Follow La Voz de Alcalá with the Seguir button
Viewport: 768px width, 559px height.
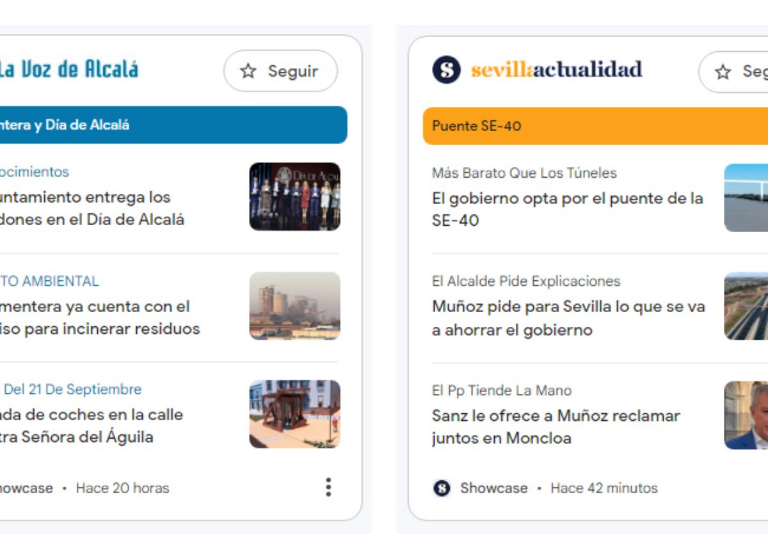click(280, 71)
